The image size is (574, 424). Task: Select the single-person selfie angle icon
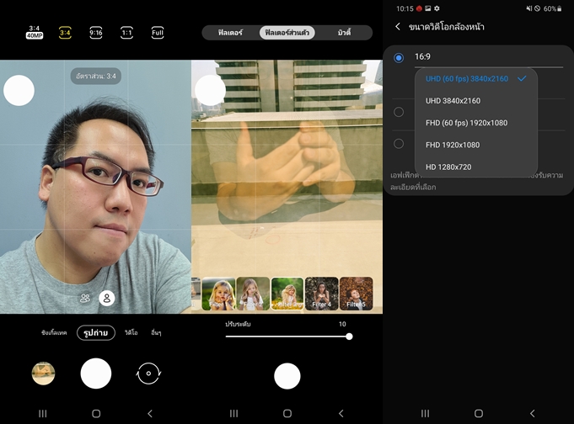click(x=106, y=298)
